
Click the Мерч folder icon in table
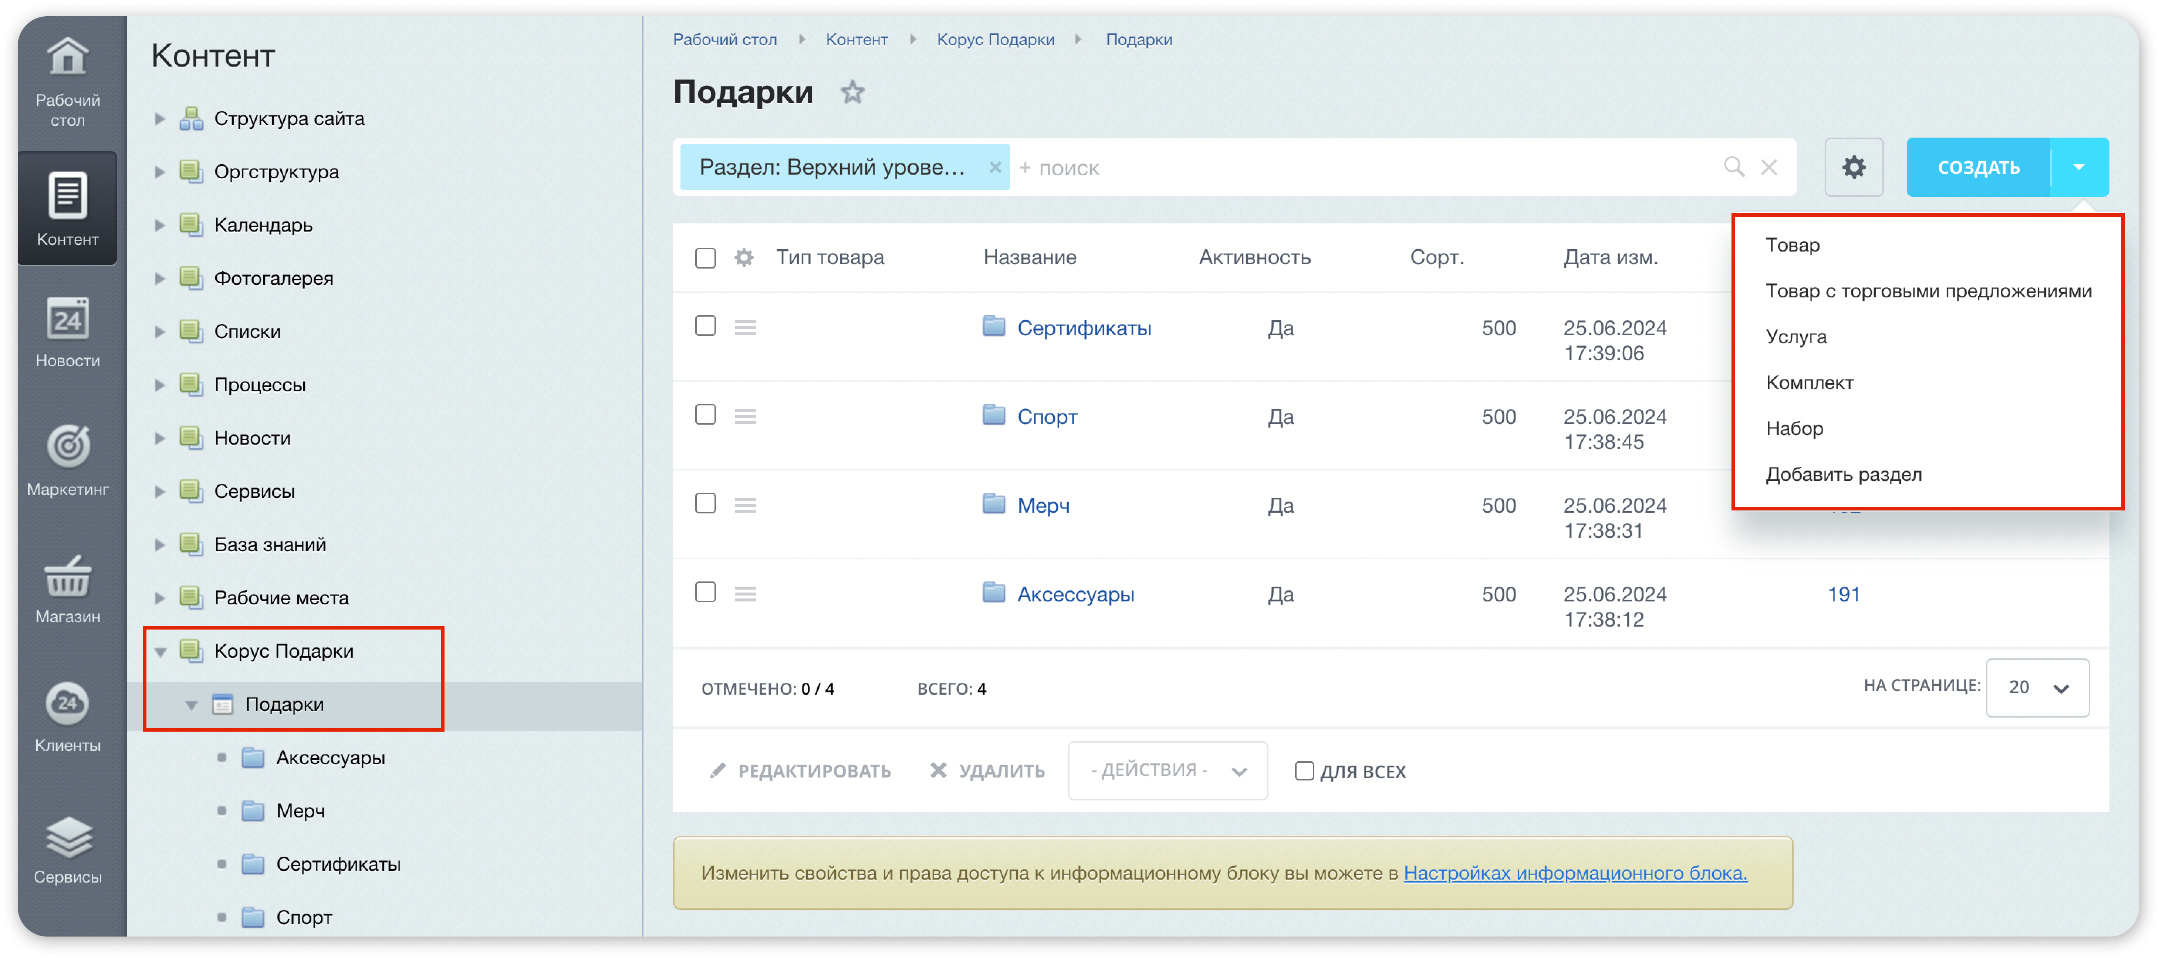(994, 504)
